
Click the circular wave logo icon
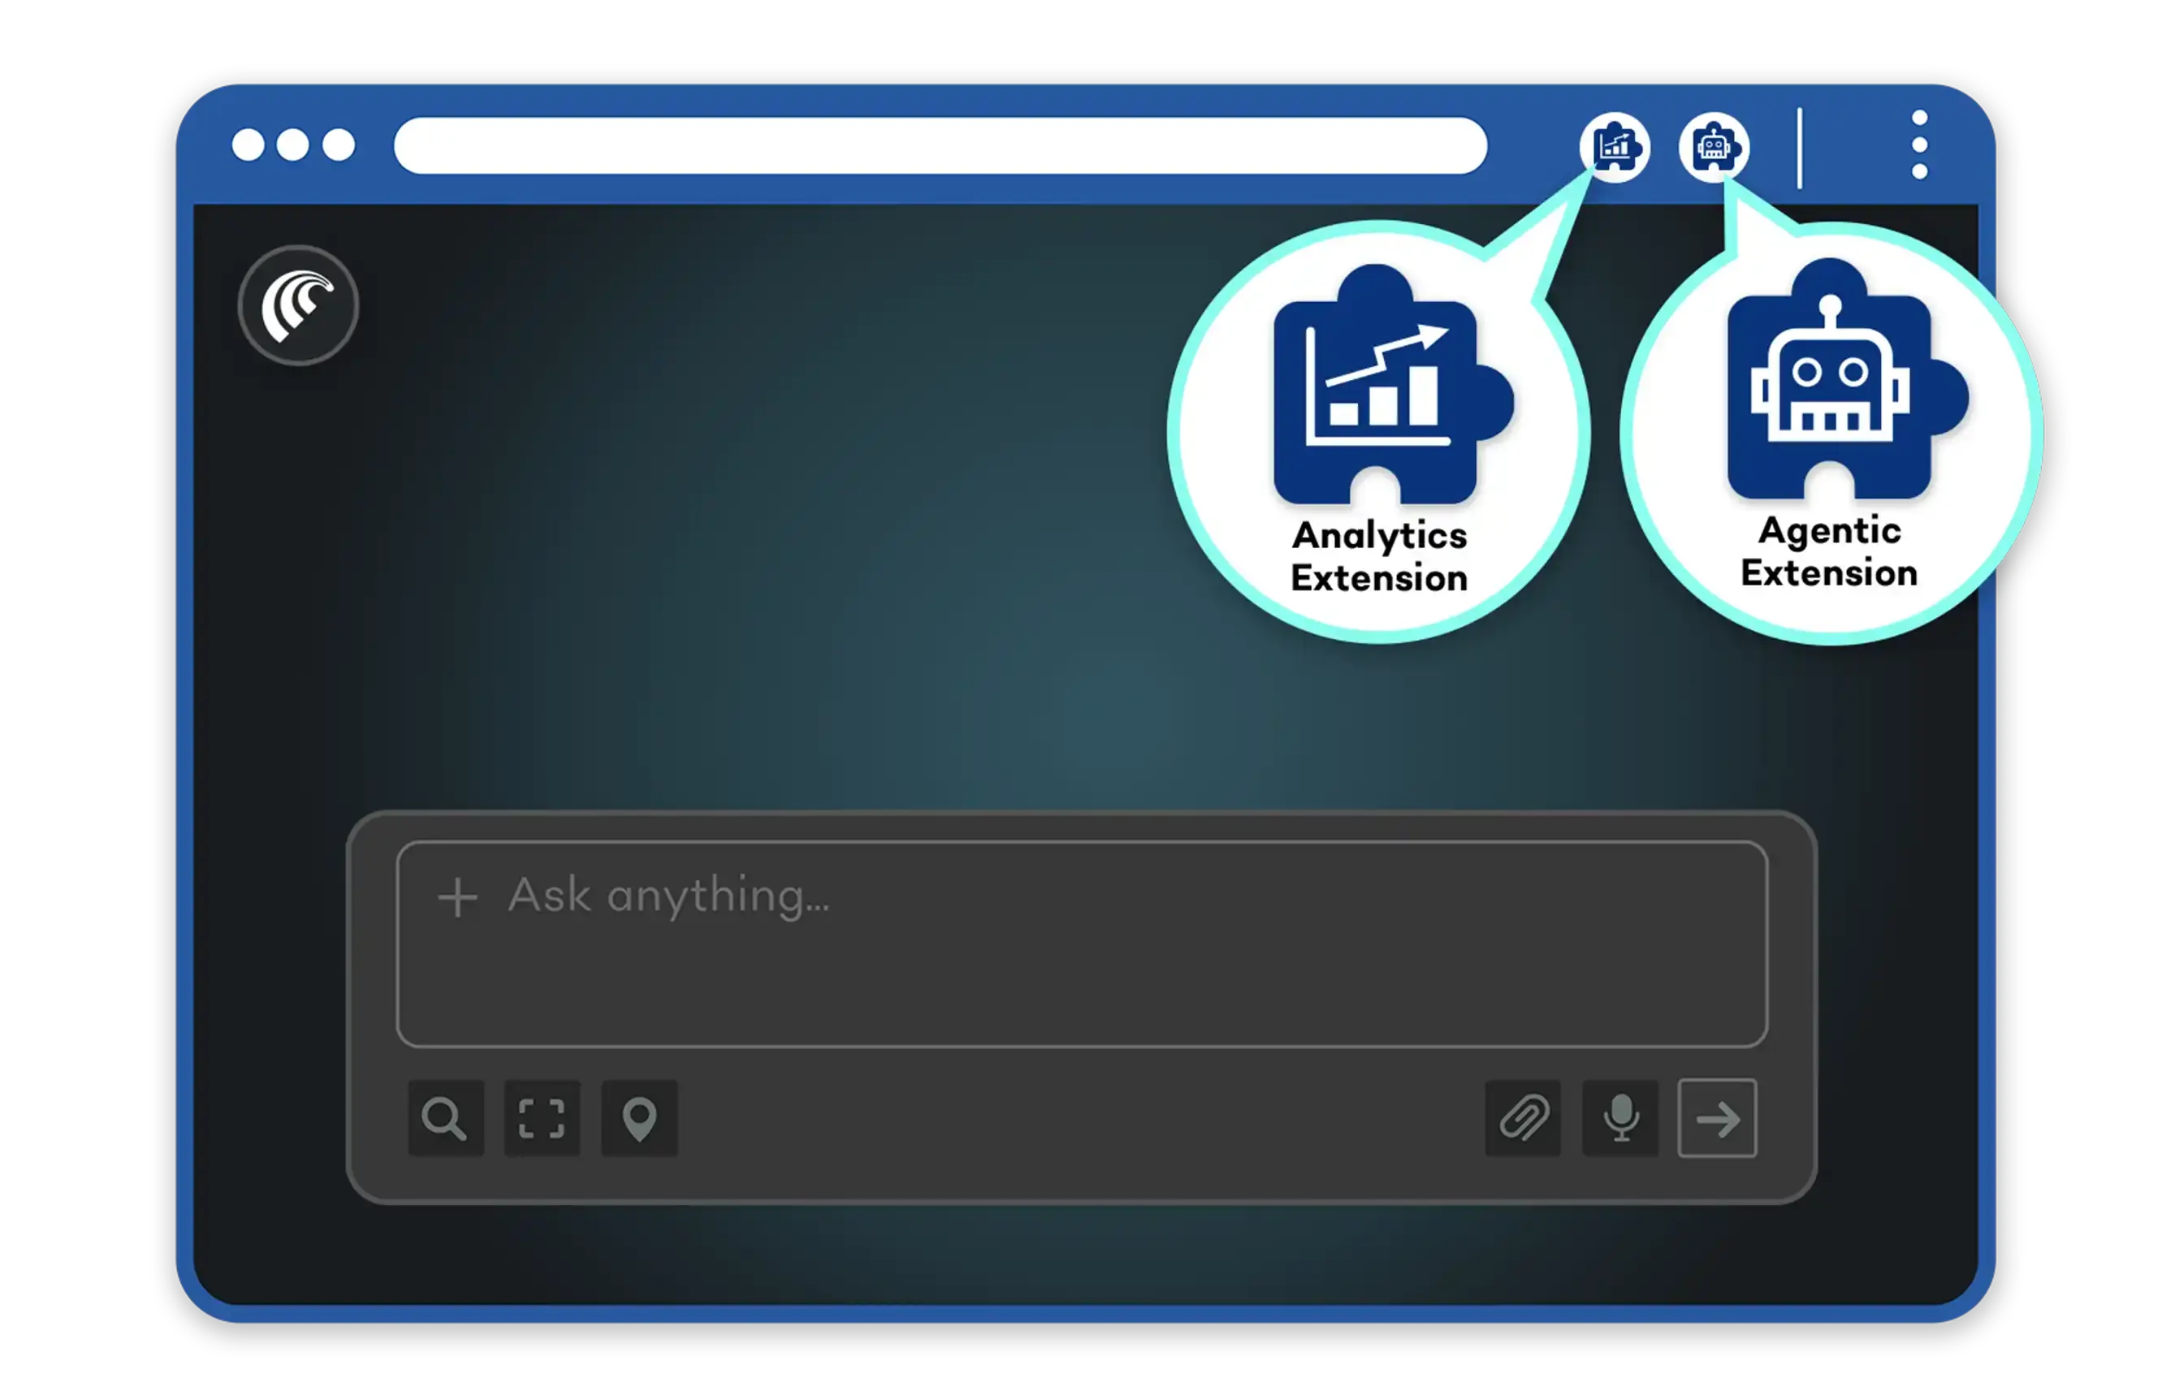[298, 306]
